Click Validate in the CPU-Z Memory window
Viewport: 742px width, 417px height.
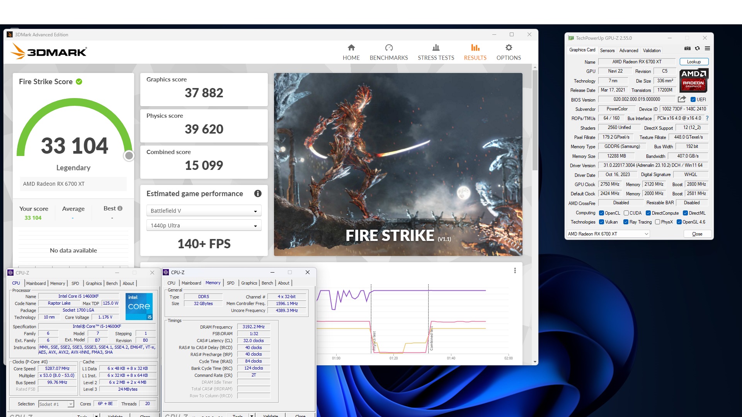click(271, 415)
